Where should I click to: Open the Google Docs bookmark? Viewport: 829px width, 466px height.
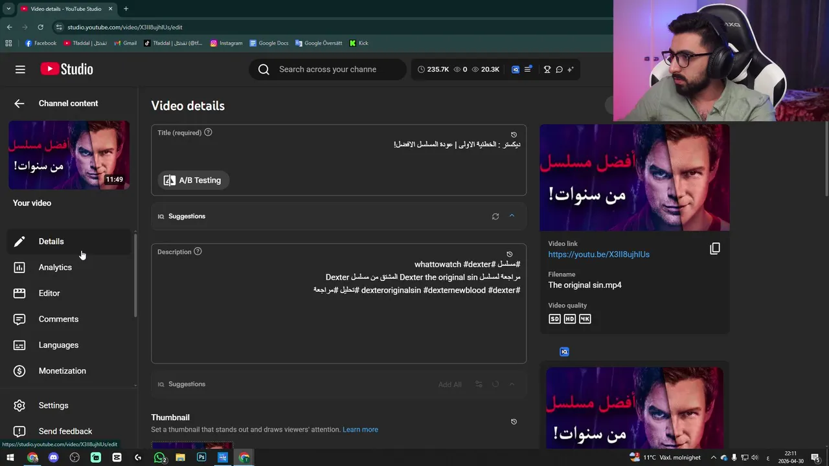click(x=269, y=43)
